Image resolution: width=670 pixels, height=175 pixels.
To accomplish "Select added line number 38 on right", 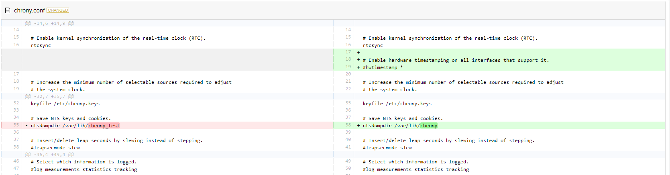I will (348, 125).
